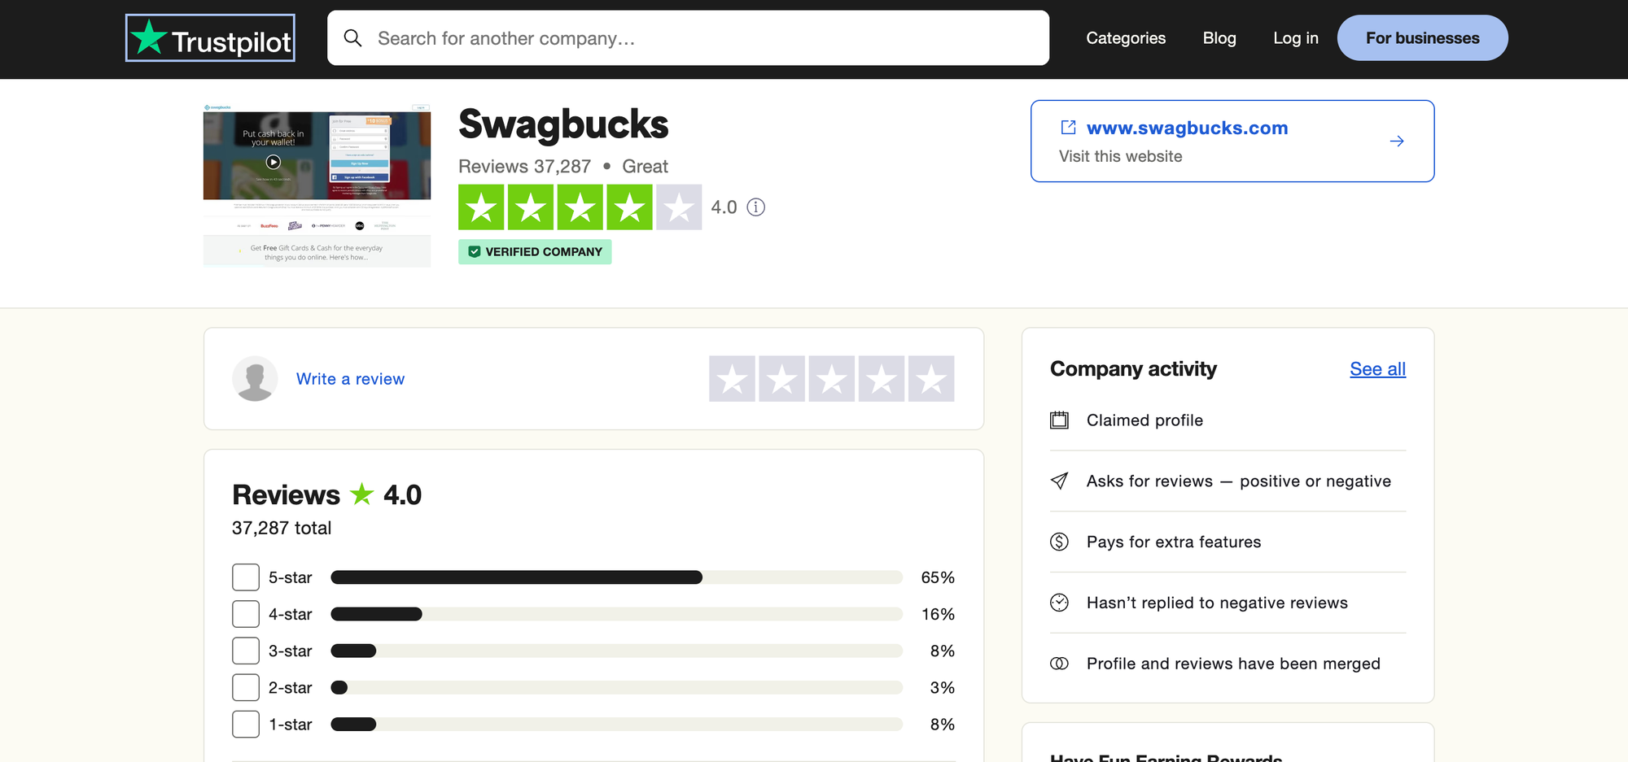Open the Categories menu
1628x762 pixels.
[1126, 37]
